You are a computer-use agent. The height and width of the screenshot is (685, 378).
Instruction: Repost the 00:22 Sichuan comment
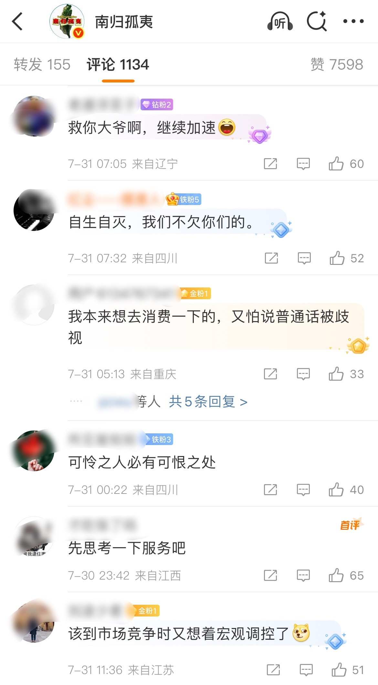[270, 490]
